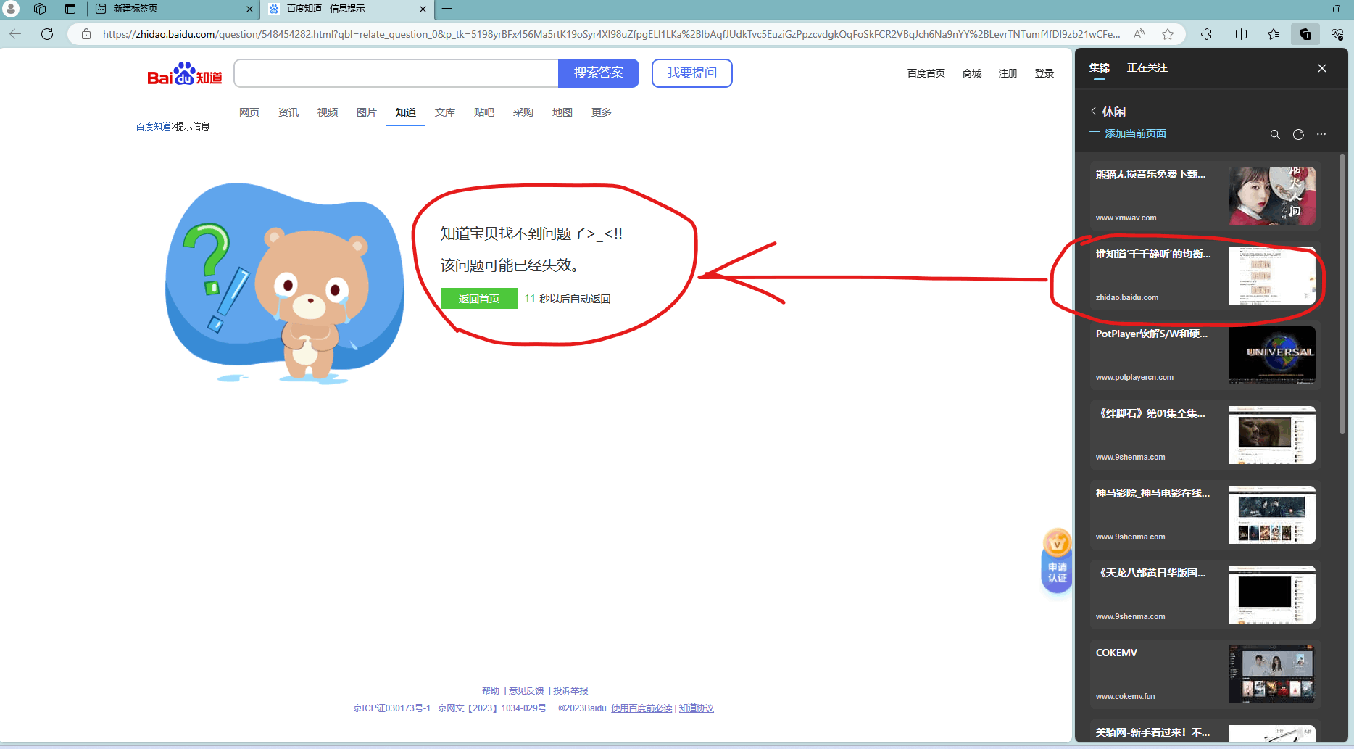The image size is (1354, 749).
Task: Toggle the Collections toolbar icon
Action: click(1305, 34)
